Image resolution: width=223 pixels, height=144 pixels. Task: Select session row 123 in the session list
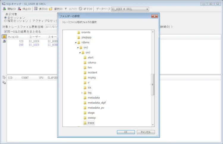(x=32, y=41)
